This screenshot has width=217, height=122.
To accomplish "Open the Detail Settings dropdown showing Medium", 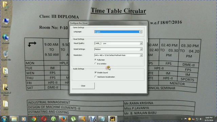I will coord(118,49).
